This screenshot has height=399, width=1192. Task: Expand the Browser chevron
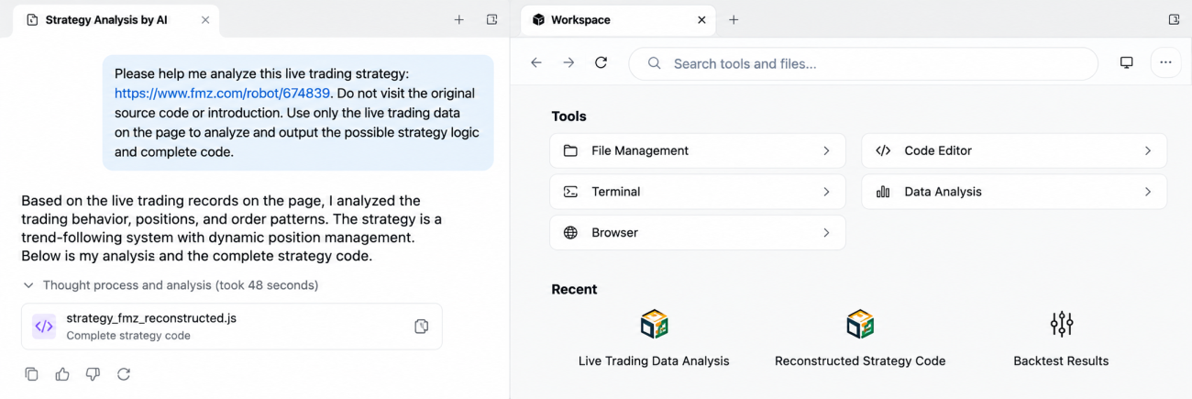click(826, 233)
